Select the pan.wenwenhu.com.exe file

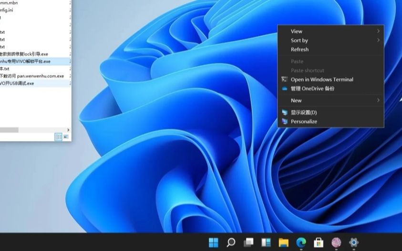pyautogui.click(x=32, y=76)
